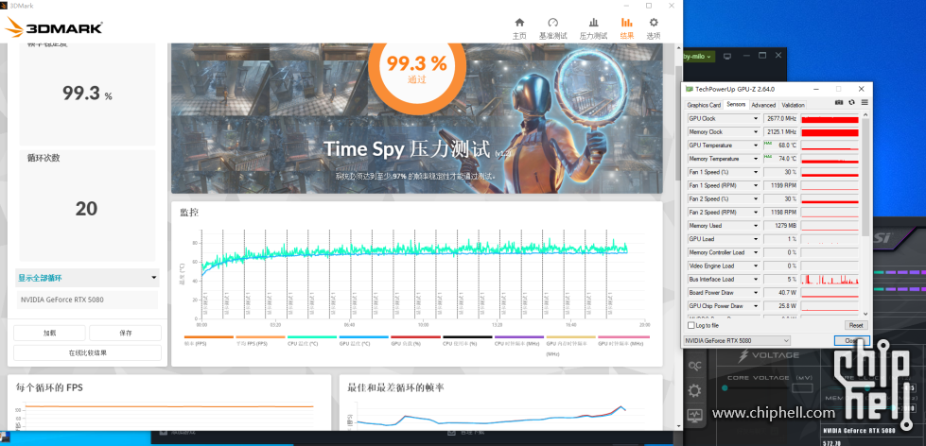Open Memory Temperature sensor dropdown

(756, 159)
